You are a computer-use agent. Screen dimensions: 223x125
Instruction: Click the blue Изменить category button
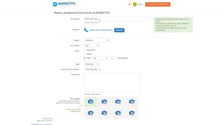click(x=119, y=30)
